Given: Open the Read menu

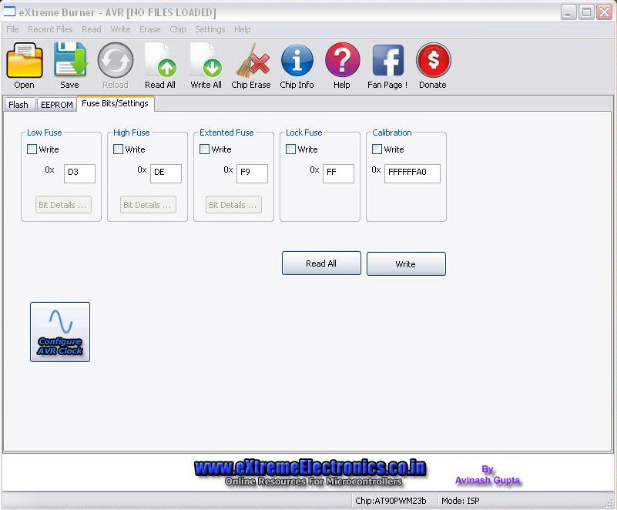Looking at the screenshot, I should pos(92,29).
